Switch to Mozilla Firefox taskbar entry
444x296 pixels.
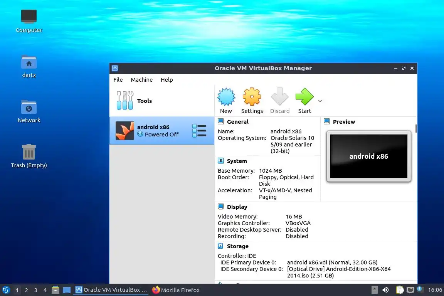[176, 290]
